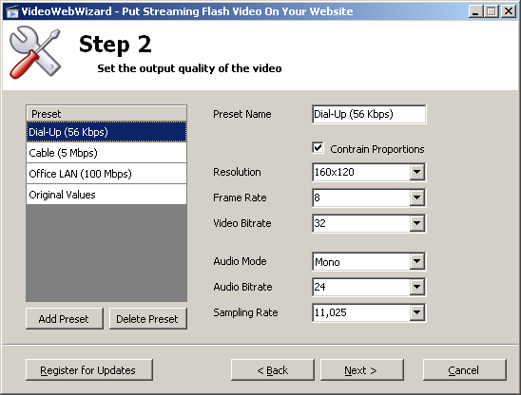Toggle the Contrain Proportions checkbox
This screenshot has width=521, height=395.
[x=318, y=148]
